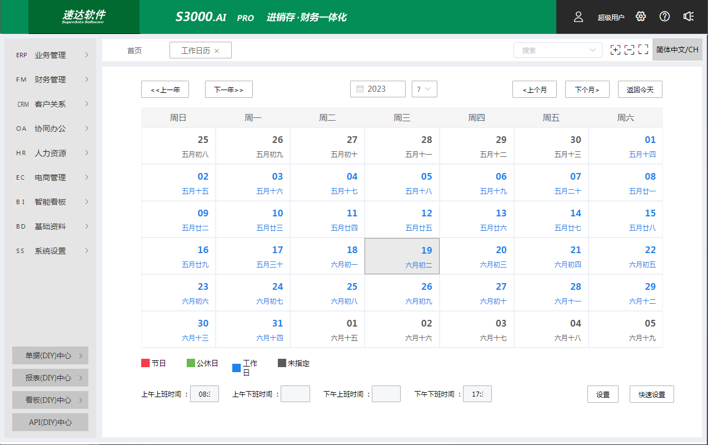Click the 上午下班时间 input field
The width and height of the screenshot is (708, 445).
click(x=295, y=394)
